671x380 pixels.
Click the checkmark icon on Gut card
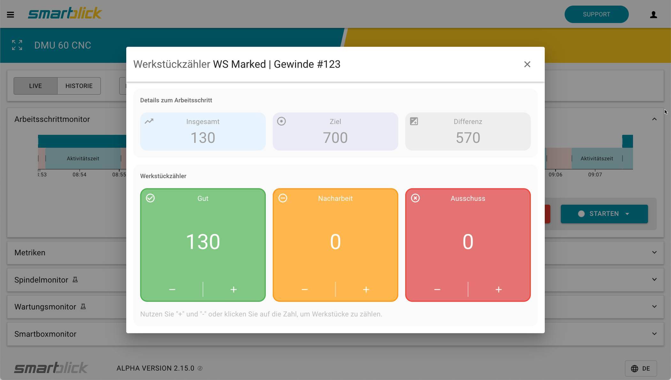[150, 198]
